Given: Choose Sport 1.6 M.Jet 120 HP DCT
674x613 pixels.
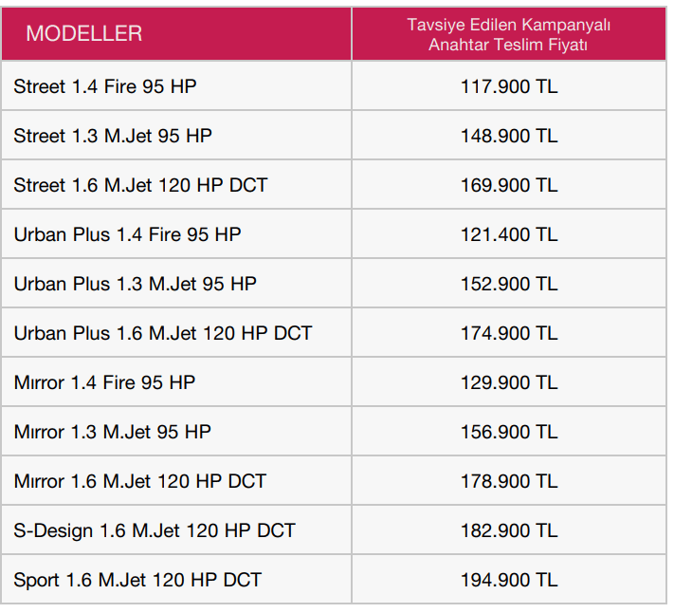Looking at the screenshot, I should (137, 580).
